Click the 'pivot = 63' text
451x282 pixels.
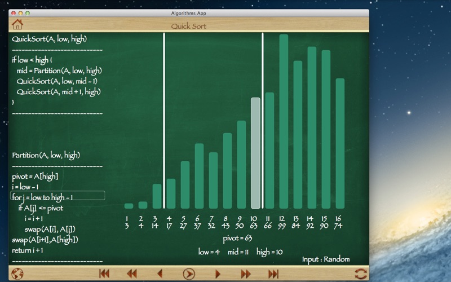point(237,239)
